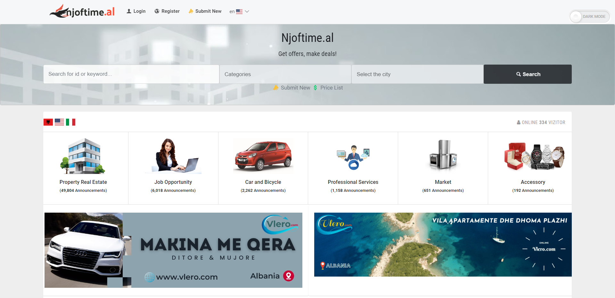Click the user icon next to Login

pyautogui.click(x=129, y=11)
